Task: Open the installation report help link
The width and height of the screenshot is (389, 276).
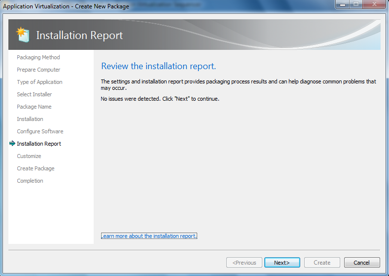Action: point(149,236)
